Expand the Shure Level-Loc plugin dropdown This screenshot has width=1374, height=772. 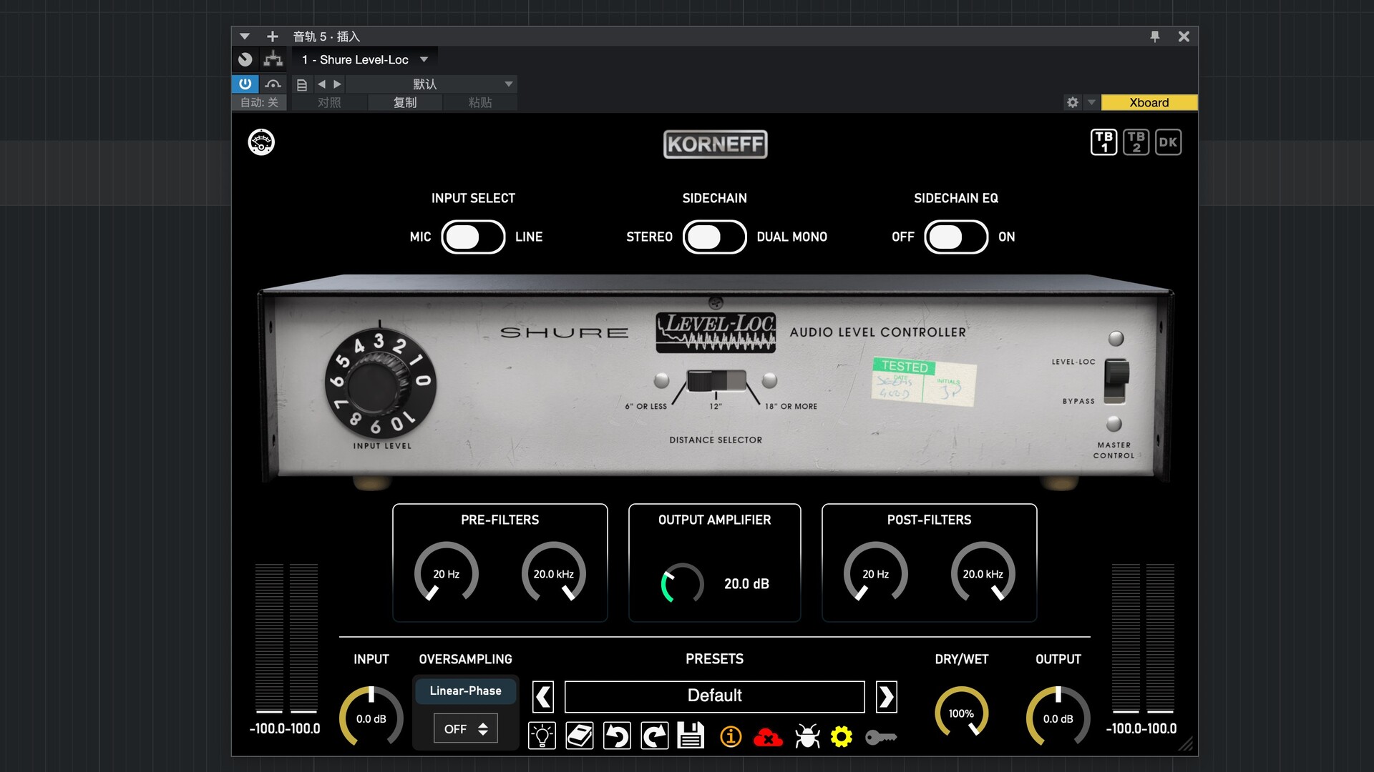click(x=424, y=60)
